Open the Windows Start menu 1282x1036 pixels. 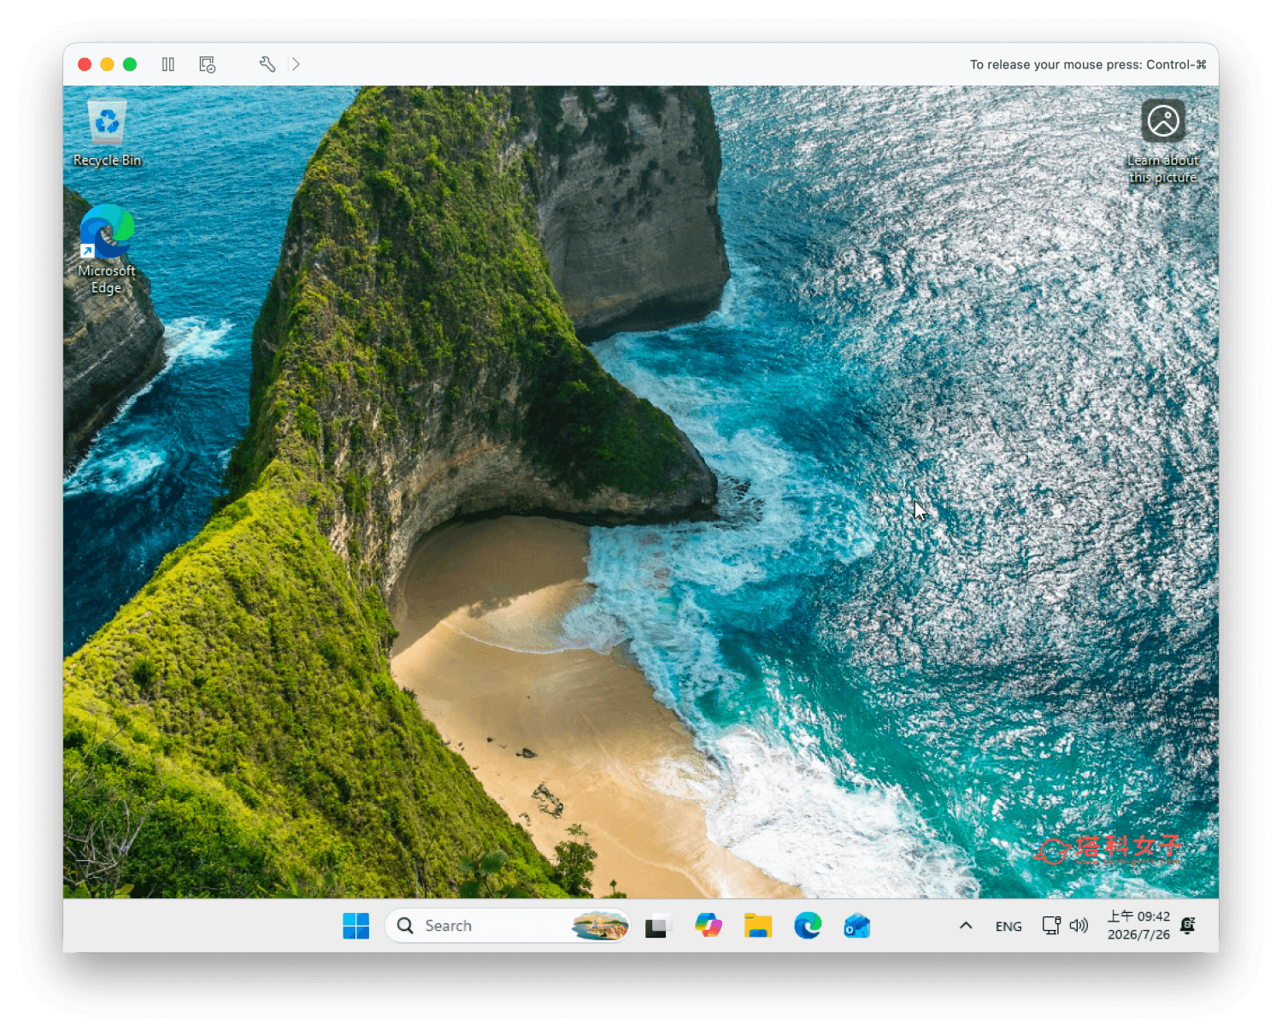point(356,926)
